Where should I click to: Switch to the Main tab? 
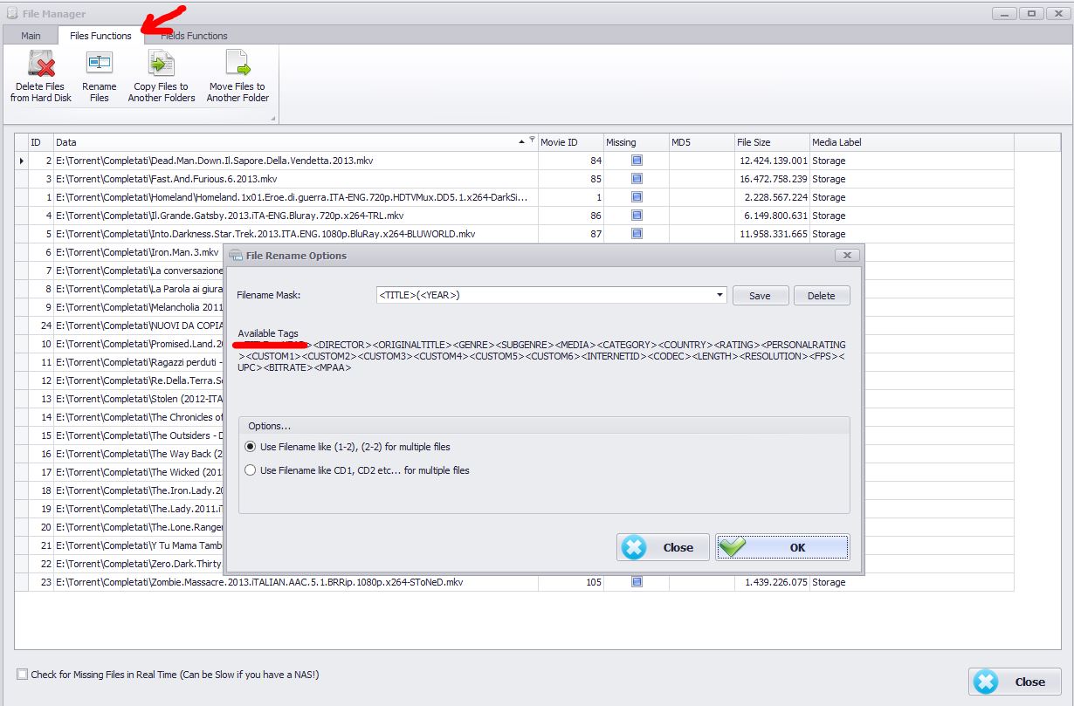[31, 36]
